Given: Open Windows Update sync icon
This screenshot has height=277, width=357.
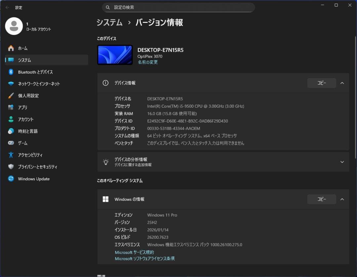Looking at the screenshot, I should pos(11,179).
